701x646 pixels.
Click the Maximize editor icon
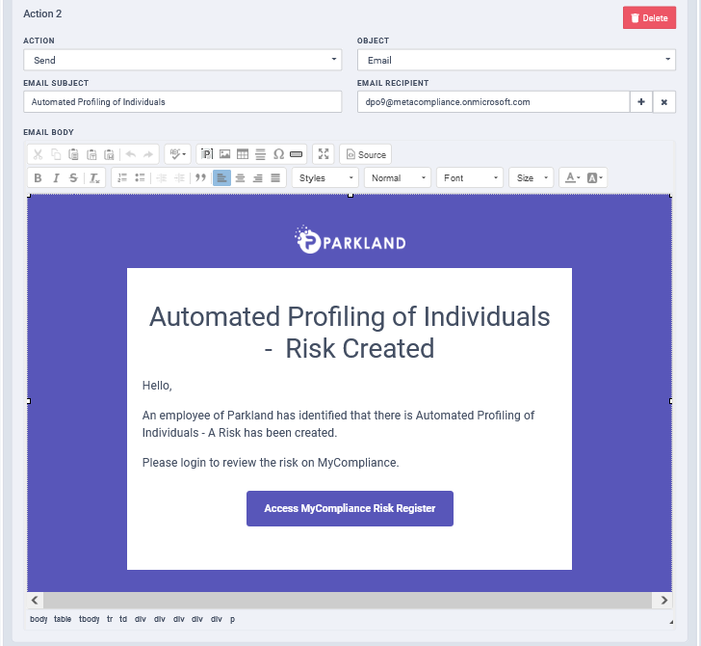[324, 154]
